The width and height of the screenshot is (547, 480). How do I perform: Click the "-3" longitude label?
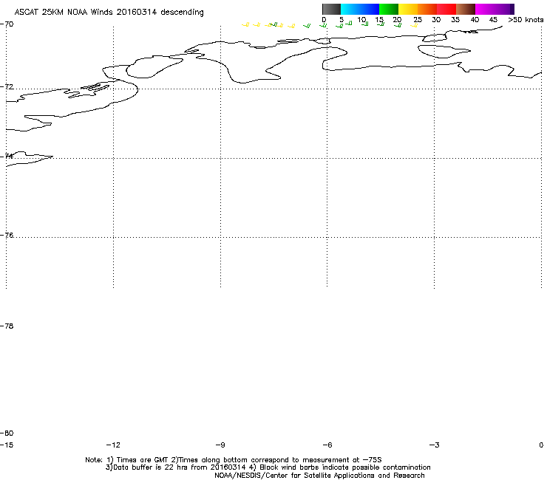435,445
